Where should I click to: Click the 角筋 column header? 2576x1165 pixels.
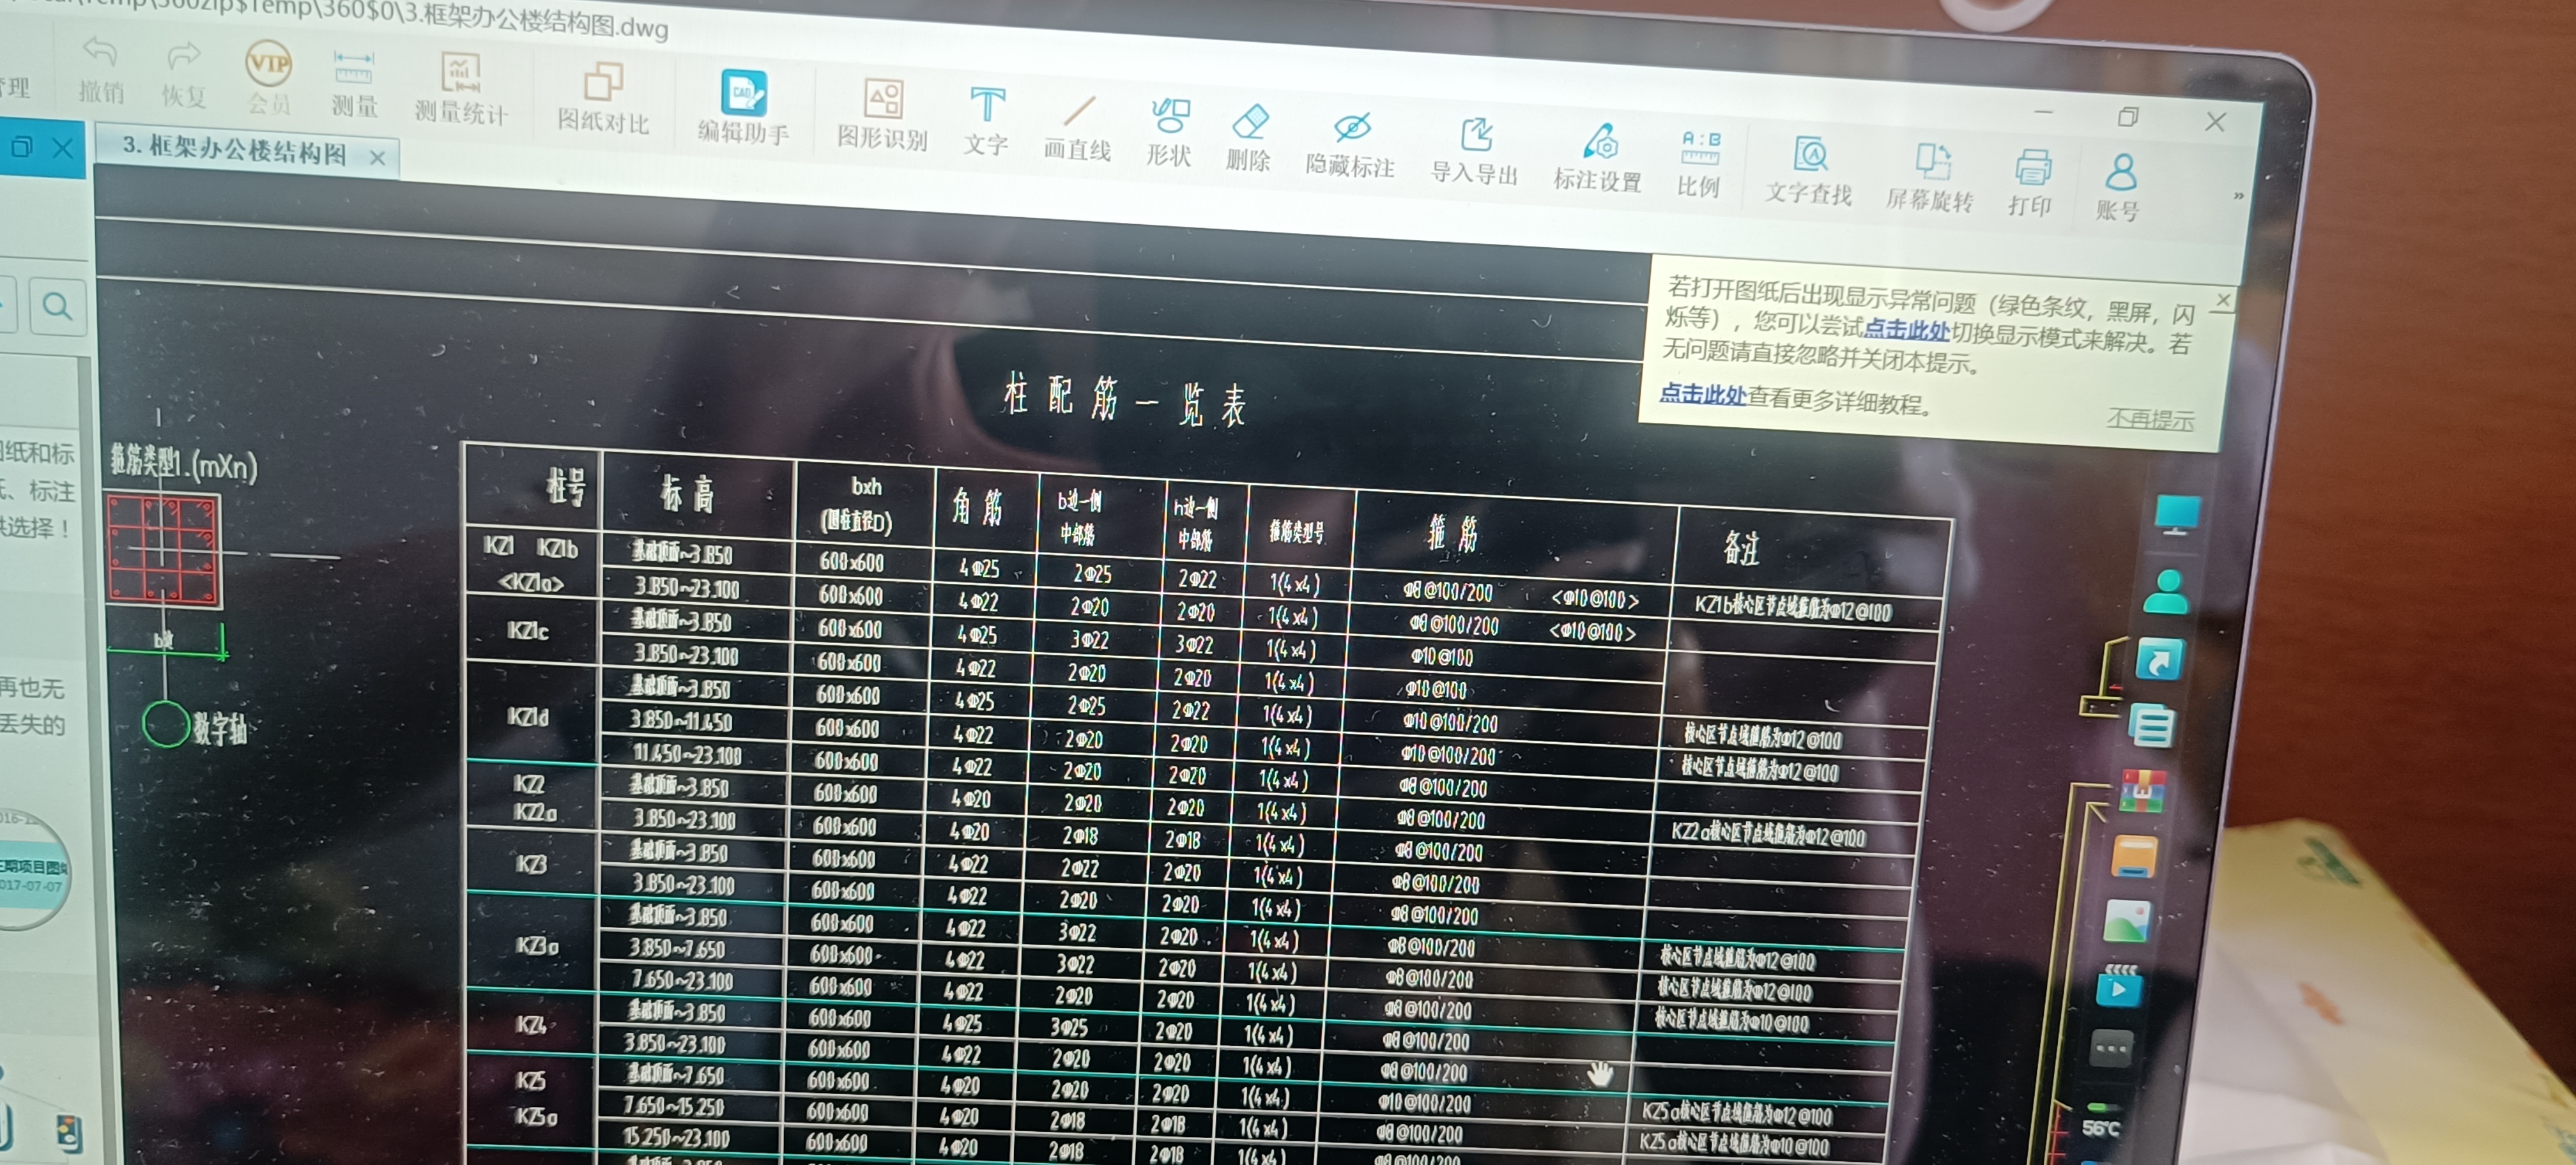[977, 506]
